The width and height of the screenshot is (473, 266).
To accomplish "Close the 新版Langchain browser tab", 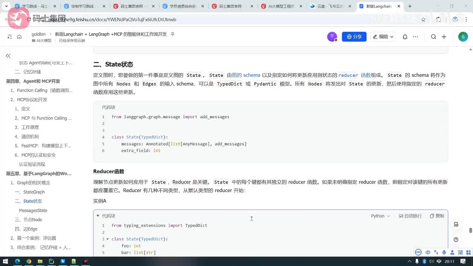I will coord(399,6).
